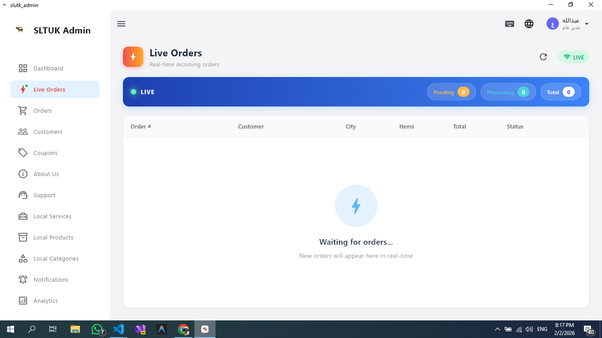This screenshot has width=602, height=338.
Task: Toggle the sidebar with the hamburger icon
Action: coord(121,24)
